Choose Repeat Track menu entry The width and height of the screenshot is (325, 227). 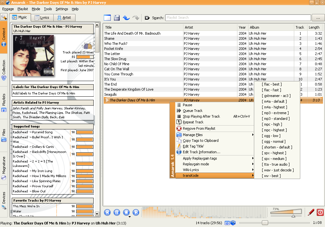pyautogui.click(x=215, y=122)
